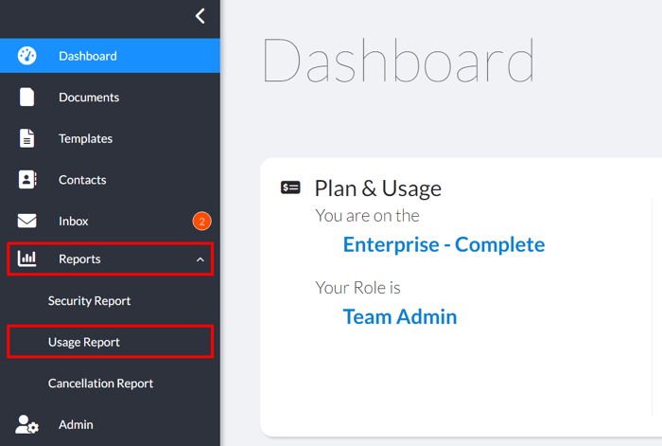Click the Plan & Usage money icon
Viewport: 662px width, 446px height.
(291, 187)
